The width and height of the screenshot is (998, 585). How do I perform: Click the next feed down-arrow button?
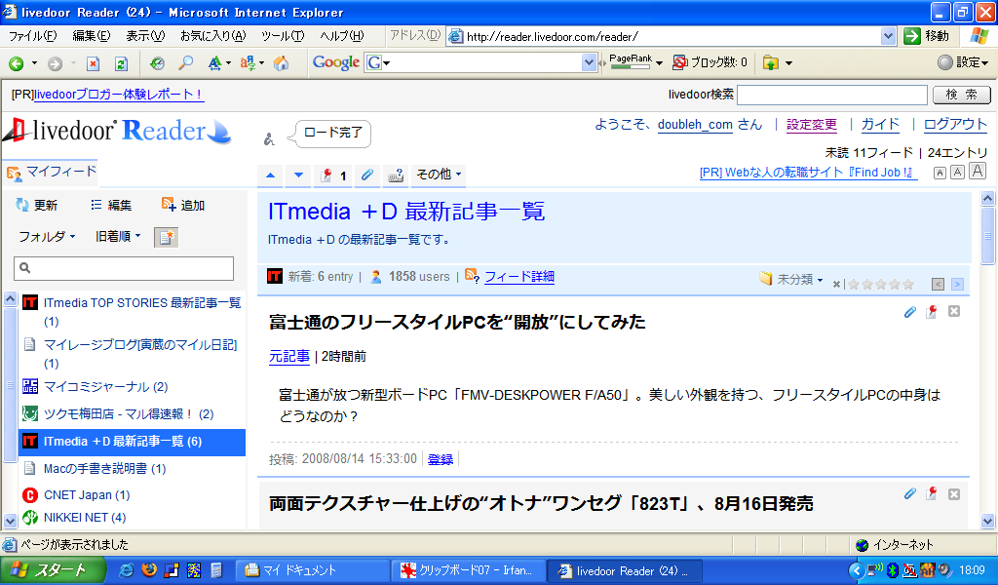[x=298, y=175]
